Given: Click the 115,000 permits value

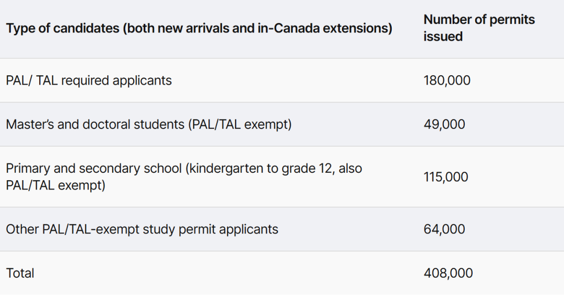Looking at the screenshot, I should click(x=445, y=177).
